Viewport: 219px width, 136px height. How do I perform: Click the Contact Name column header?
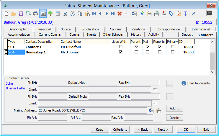86,42
